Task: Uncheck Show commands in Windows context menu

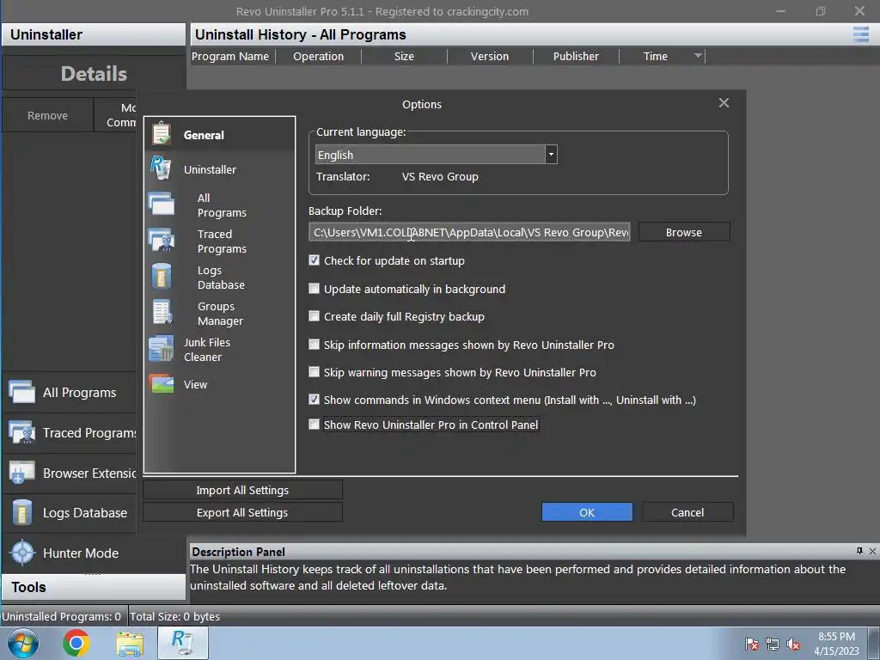Action: [x=315, y=400]
